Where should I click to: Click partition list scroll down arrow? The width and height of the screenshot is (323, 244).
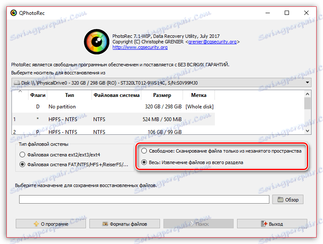click(x=307, y=131)
